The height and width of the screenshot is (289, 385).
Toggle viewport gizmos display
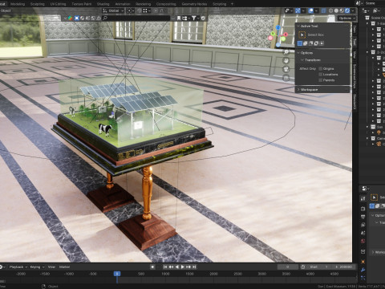(298, 10)
